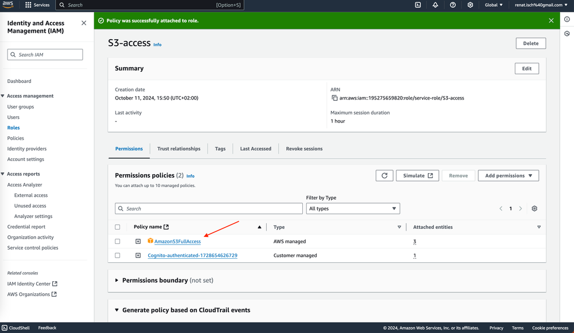The image size is (574, 333).
Task: Open Cookie preferences in the footer
Action: pos(550,328)
